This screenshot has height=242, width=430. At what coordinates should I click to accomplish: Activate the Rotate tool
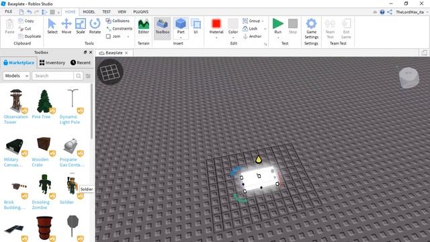[95, 26]
